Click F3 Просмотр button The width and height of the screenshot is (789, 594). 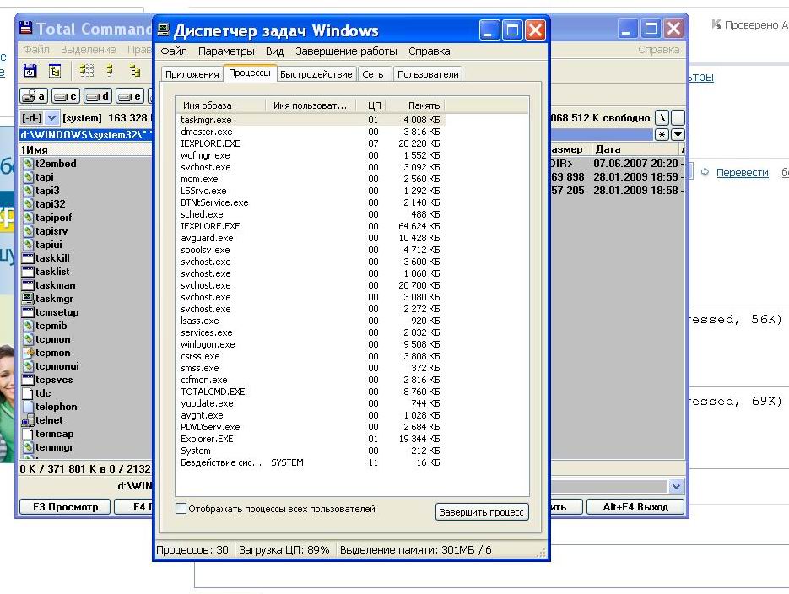tap(66, 507)
